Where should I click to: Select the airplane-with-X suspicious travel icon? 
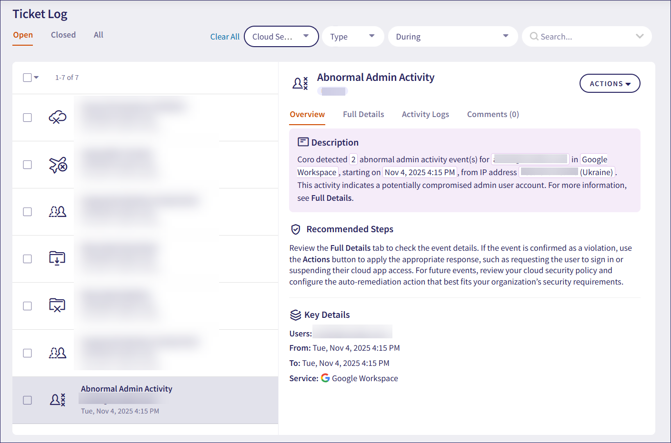coord(58,165)
